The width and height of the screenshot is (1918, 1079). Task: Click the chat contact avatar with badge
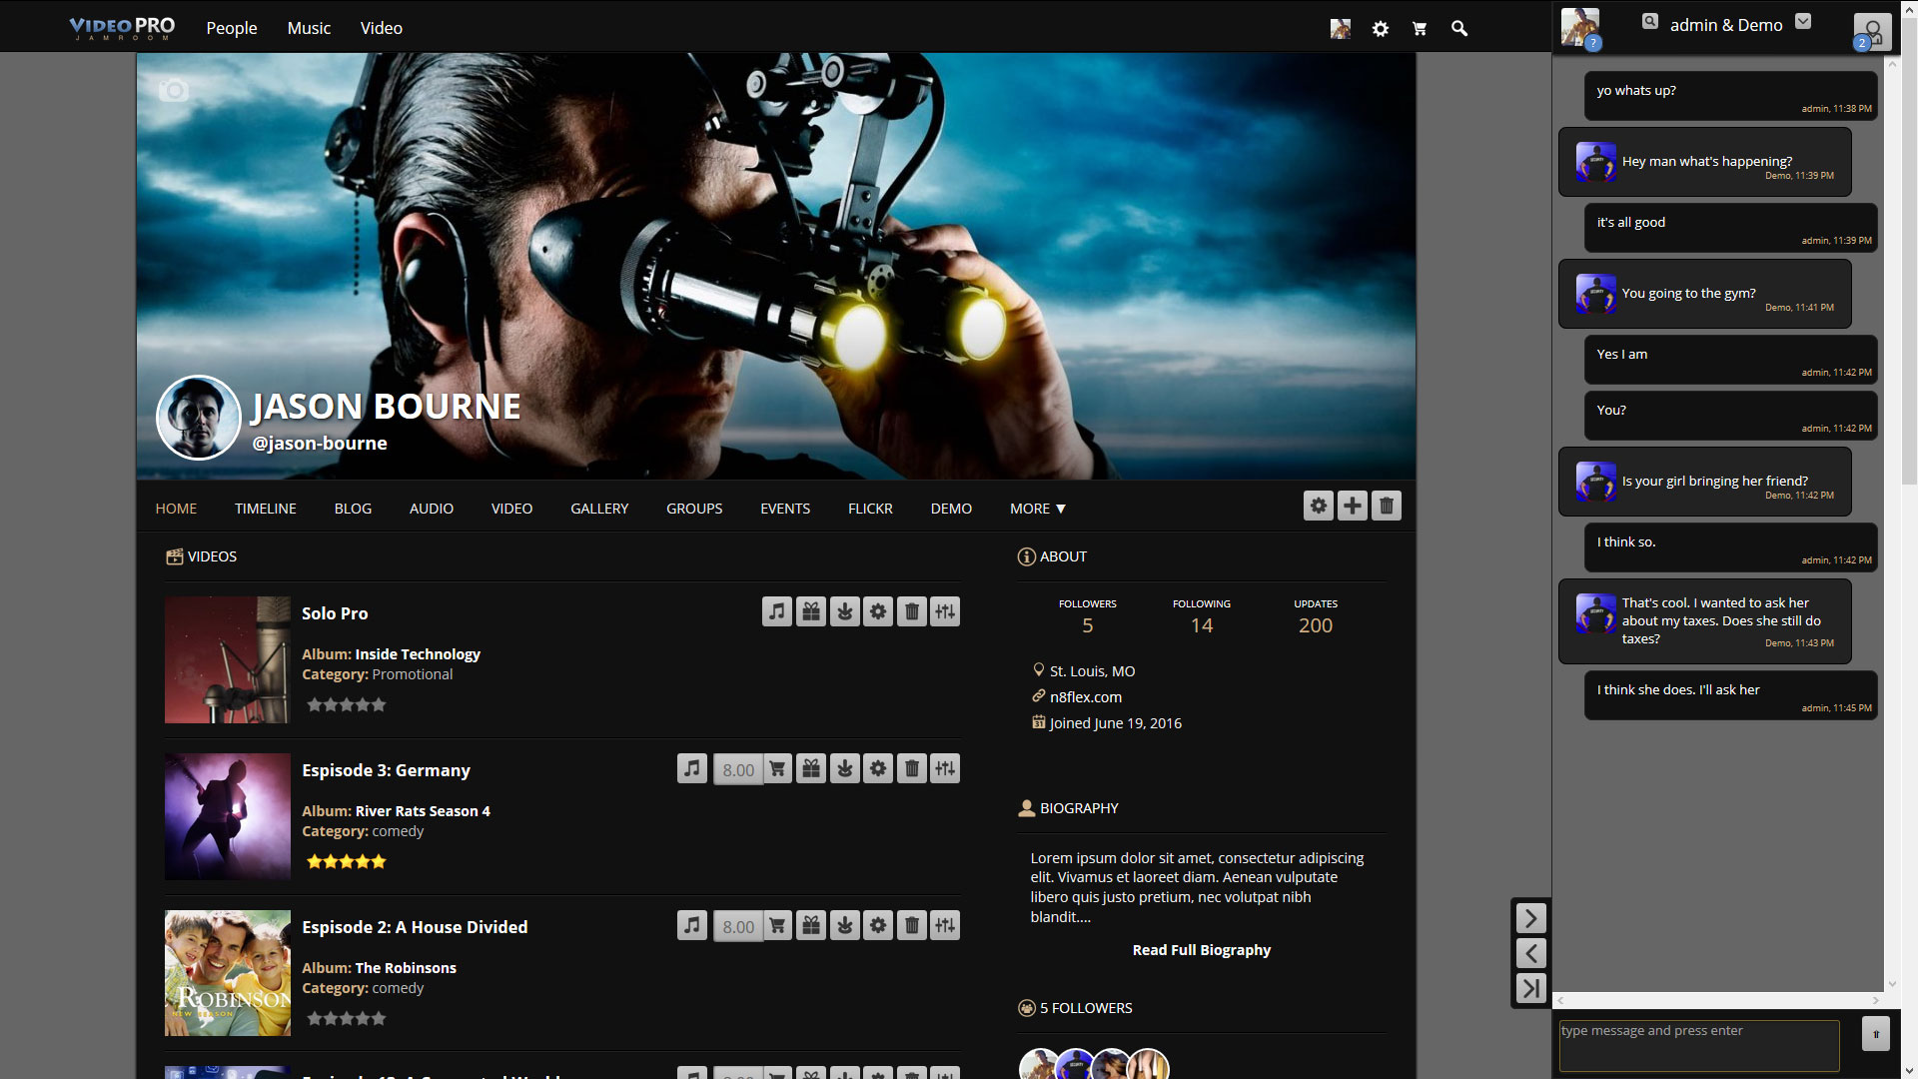(1580, 28)
